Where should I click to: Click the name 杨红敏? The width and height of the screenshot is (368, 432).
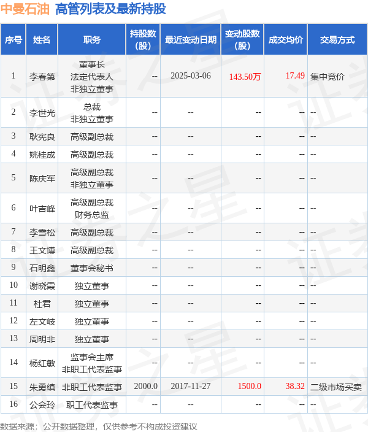coord(42,363)
